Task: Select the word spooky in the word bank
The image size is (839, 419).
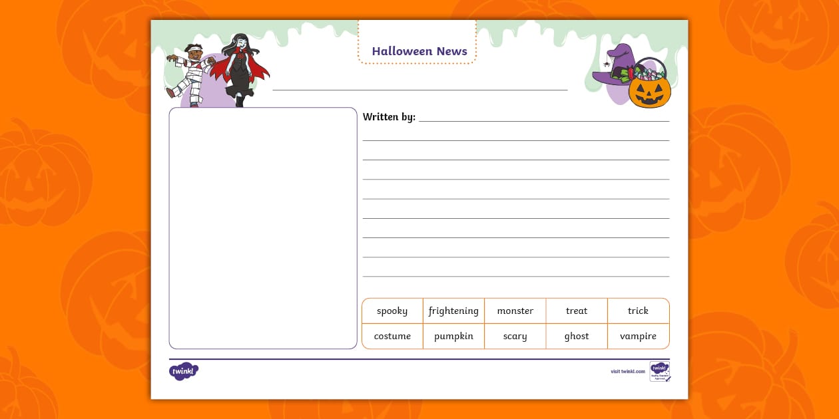Action: tap(392, 311)
